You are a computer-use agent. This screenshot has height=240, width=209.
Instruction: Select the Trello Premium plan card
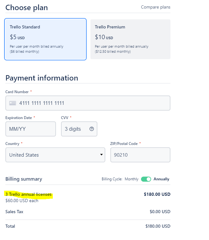(130, 39)
